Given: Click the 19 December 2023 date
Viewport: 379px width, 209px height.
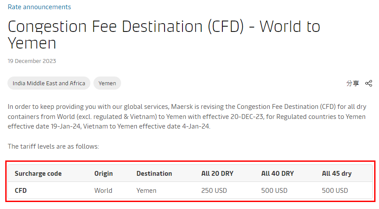Looking at the screenshot, I should point(32,61).
